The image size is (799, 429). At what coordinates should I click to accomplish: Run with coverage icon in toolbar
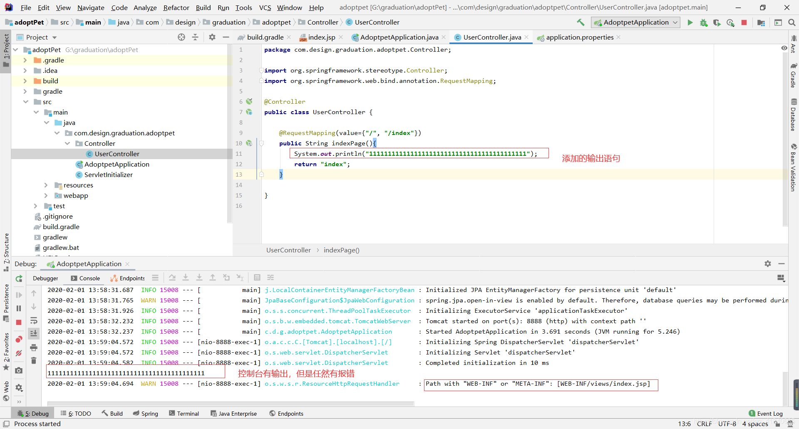(x=717, y=22)
